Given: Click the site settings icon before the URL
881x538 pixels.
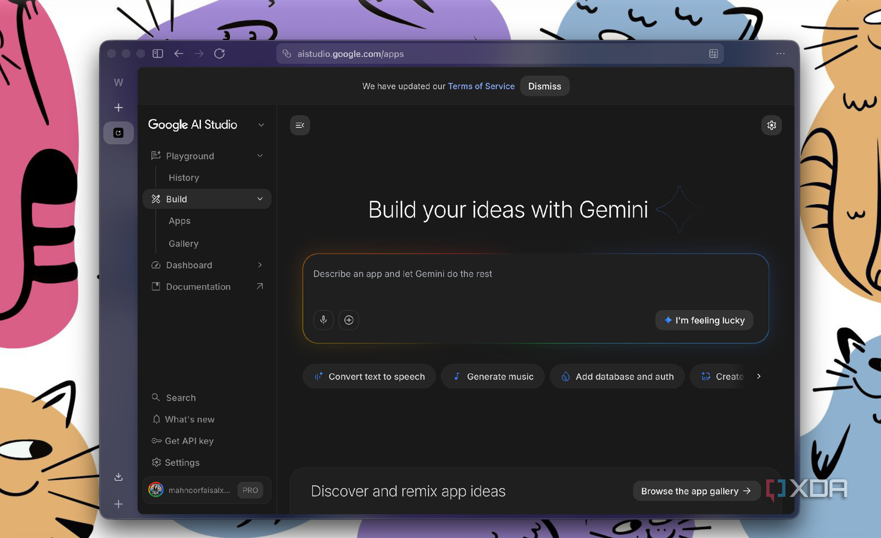Looking at the screenshot, I should (x=287, y=53).
